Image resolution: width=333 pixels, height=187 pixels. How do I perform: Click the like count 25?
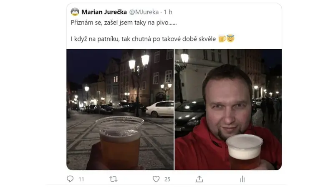(x=167, y=179)
